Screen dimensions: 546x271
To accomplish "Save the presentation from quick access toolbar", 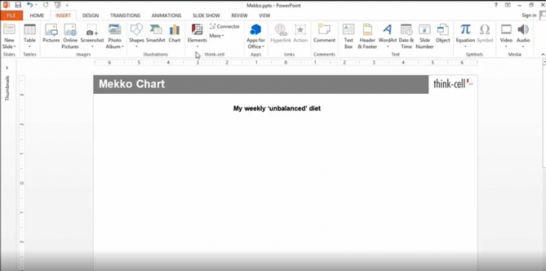I will [18, 5].
